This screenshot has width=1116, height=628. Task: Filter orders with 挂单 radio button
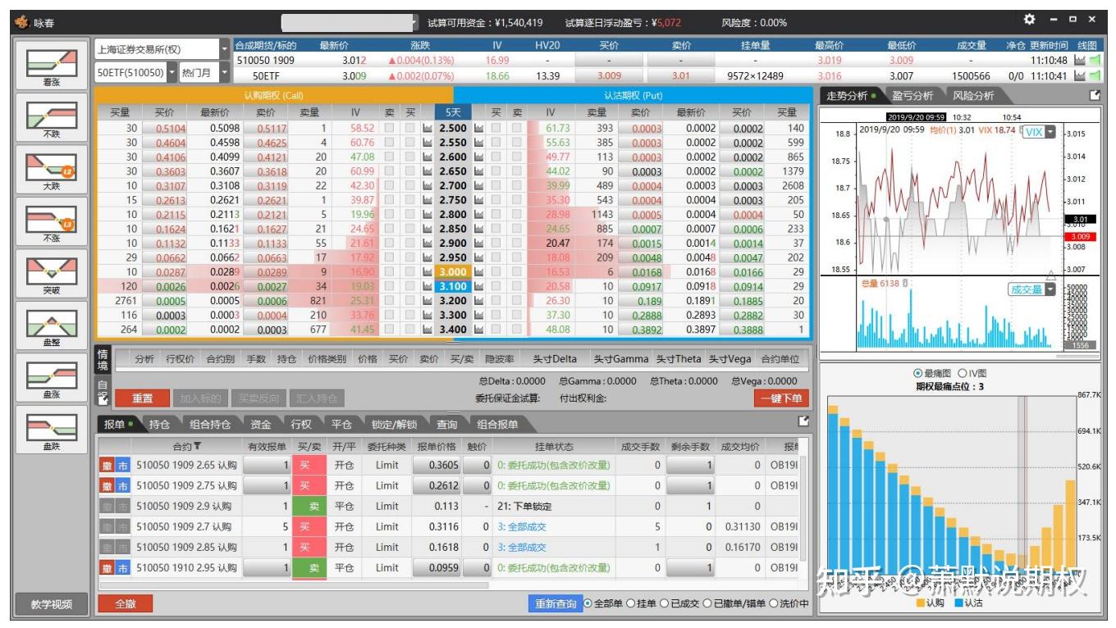pyautogui.click(x=630, y=603)
